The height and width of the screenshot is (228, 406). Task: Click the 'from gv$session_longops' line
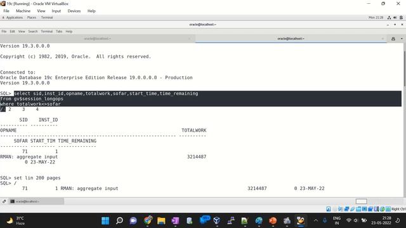(32, 99)
